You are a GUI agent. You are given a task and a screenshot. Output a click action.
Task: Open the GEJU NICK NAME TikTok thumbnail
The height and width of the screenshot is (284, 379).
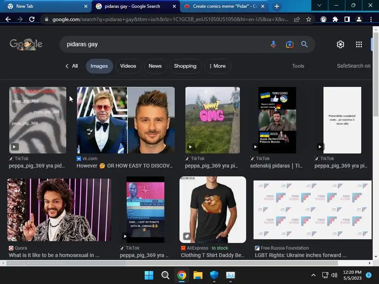pyautogui.click(x=38, y=120)
